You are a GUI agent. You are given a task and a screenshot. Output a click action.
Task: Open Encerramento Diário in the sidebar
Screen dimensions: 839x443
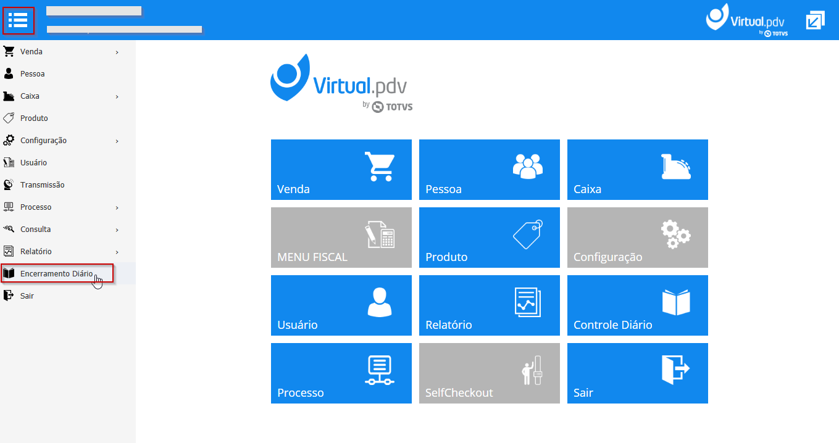67,274
